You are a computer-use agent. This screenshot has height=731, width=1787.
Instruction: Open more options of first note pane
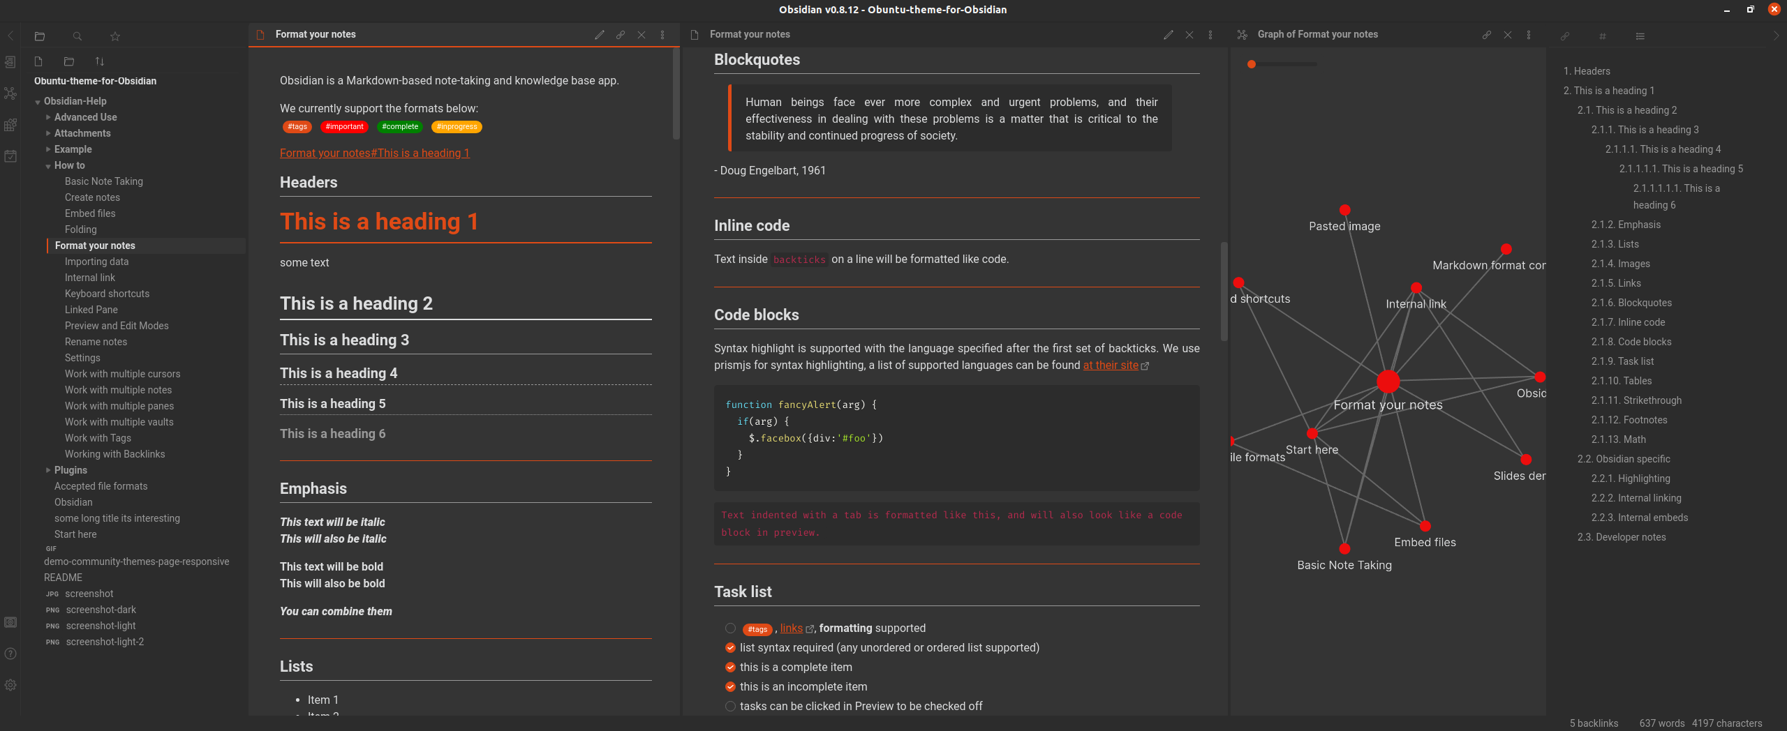point(662,35)
